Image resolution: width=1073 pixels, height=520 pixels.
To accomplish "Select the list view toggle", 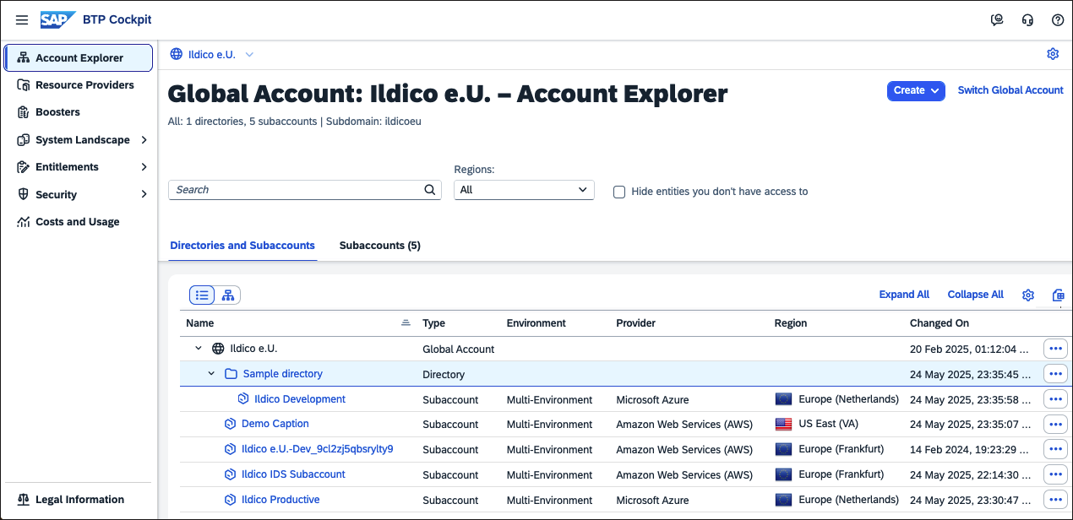I will pos(202,295).
